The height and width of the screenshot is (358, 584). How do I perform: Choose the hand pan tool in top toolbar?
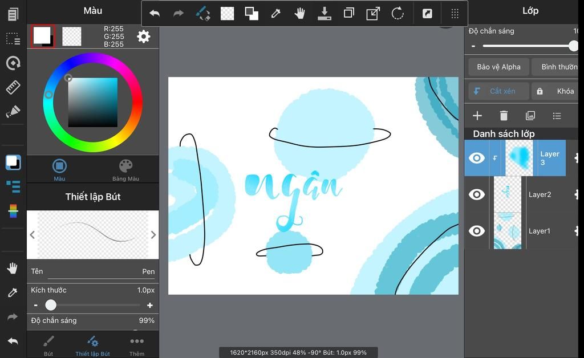(x=300, y=14)
